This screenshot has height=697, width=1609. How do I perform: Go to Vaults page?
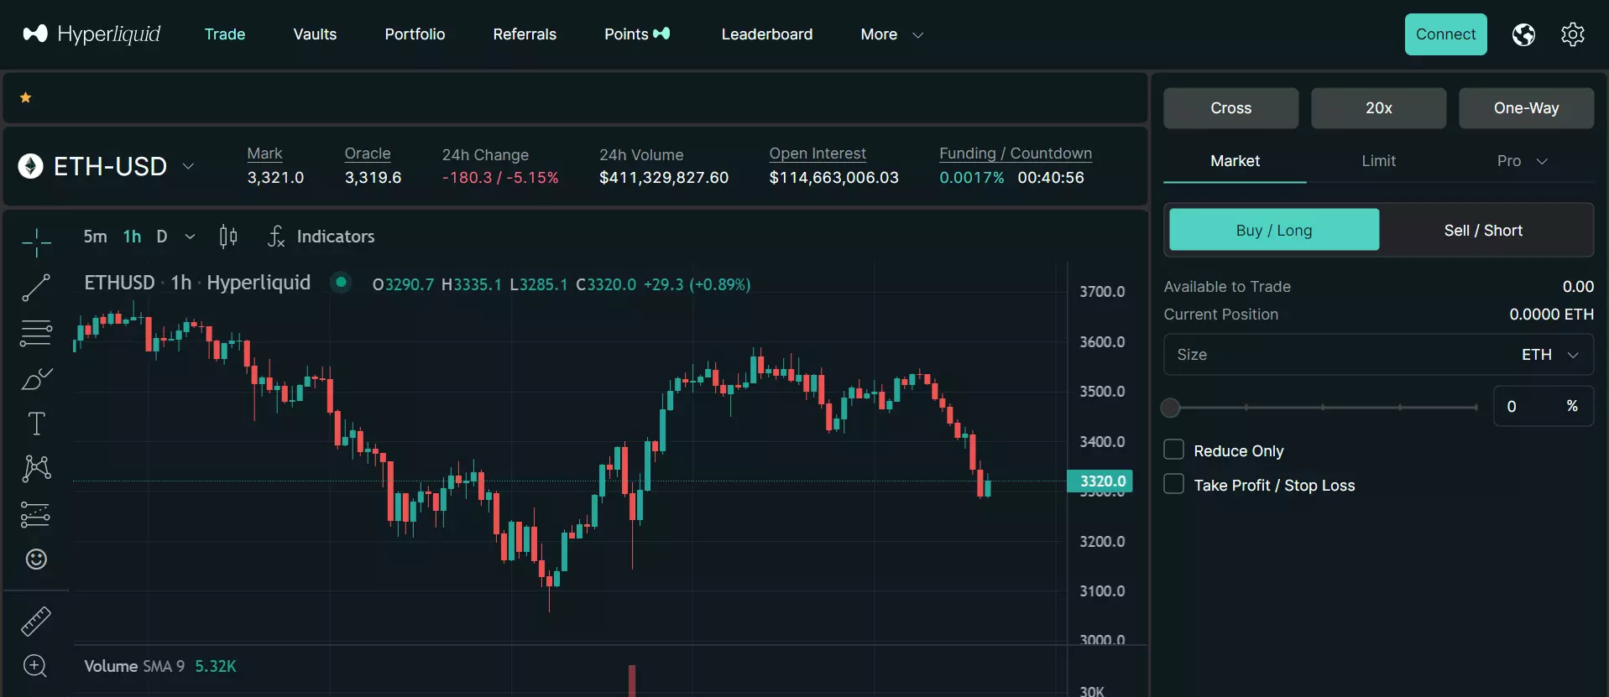coord(315,34)
